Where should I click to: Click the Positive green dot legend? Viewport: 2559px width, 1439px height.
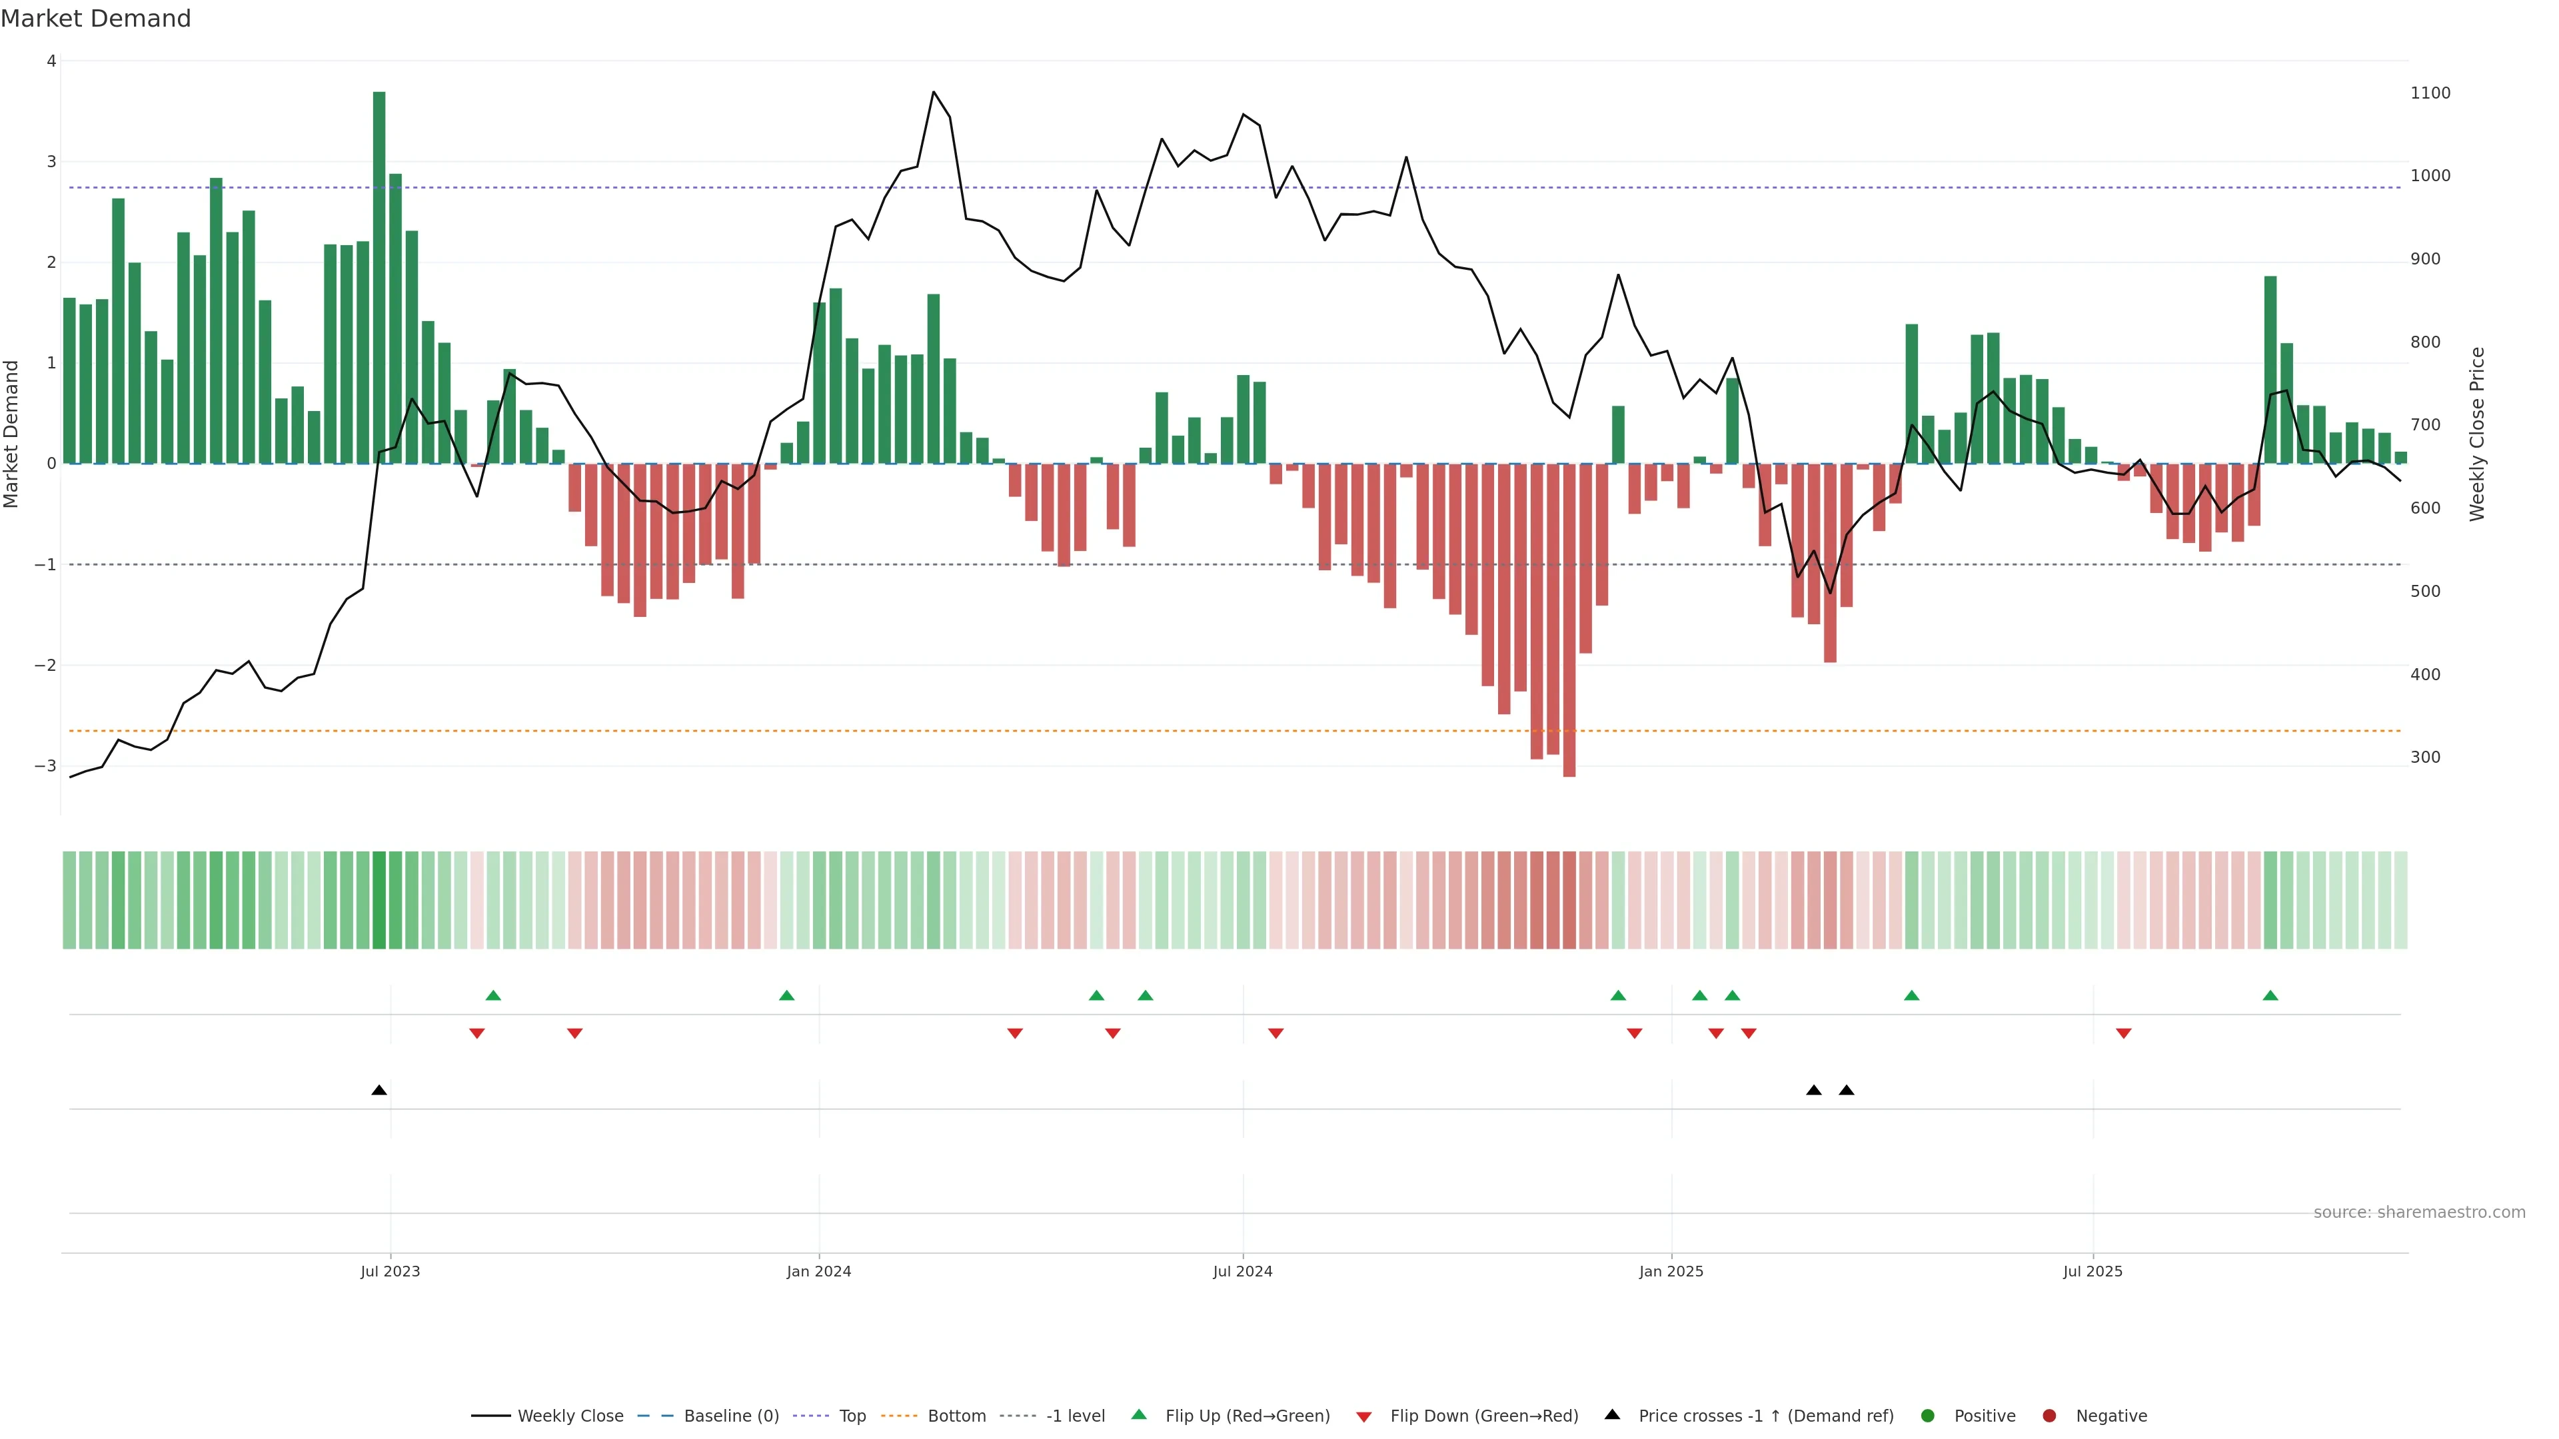[x=1928, y=1415]
